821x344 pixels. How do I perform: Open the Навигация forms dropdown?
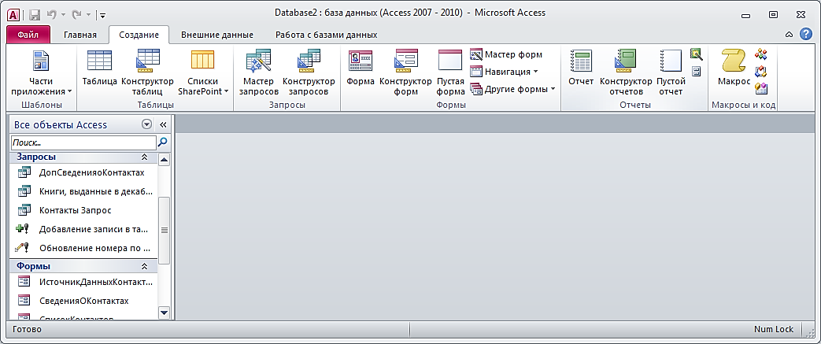(x=505, y=72)
